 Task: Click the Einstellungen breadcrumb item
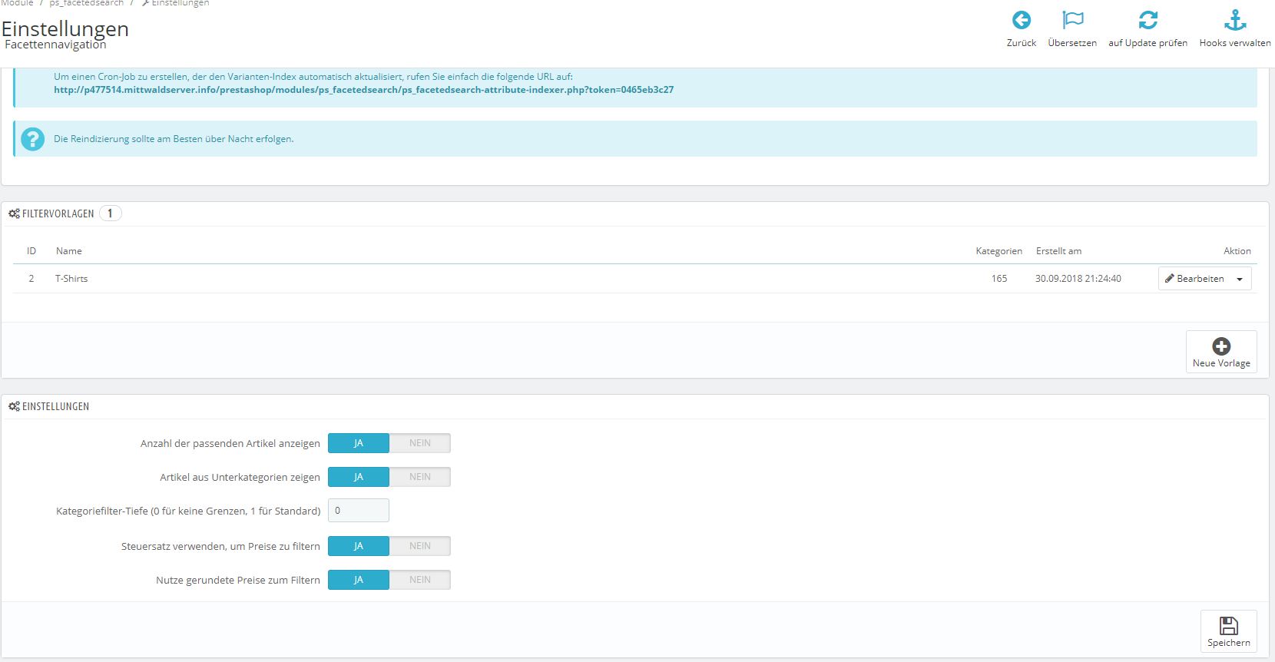point(180,3)
